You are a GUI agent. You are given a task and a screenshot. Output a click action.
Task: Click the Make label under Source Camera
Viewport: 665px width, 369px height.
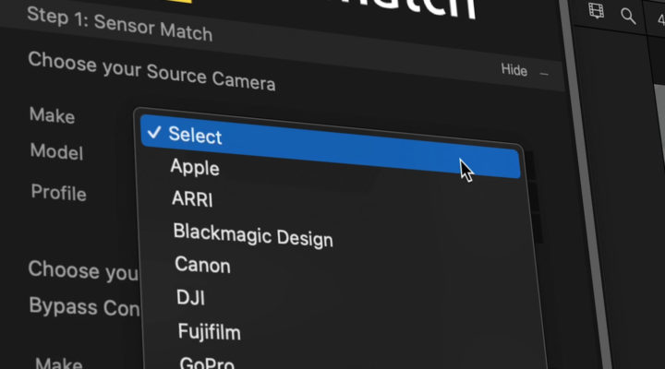coord(52,115)
